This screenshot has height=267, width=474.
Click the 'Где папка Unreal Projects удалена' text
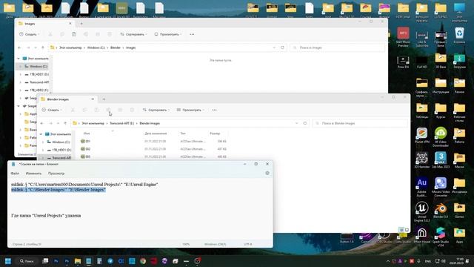(x=46, y=216)
